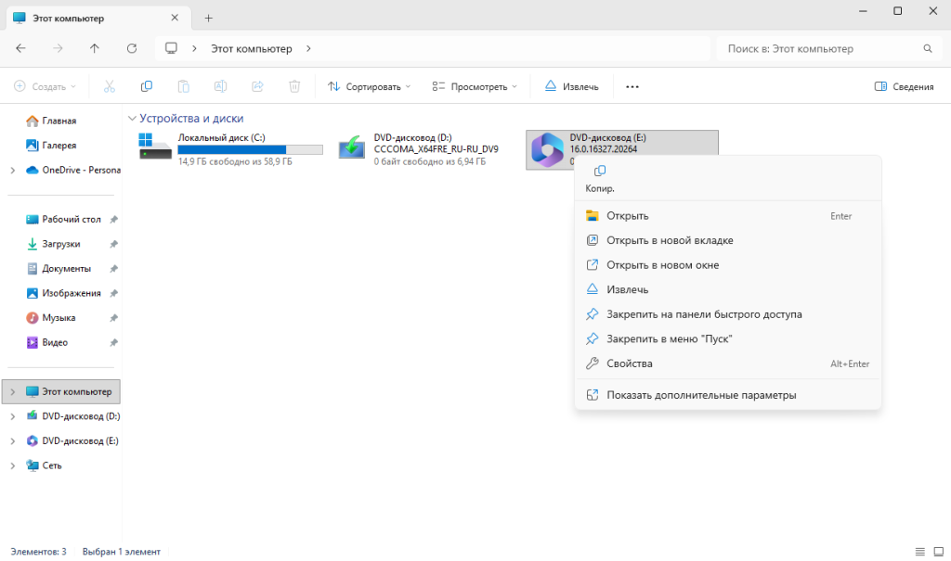The image size is (951, 561).
Task: Open the Просмотреть dropdown
Action: pyautogui.click(x=475, y=86)
